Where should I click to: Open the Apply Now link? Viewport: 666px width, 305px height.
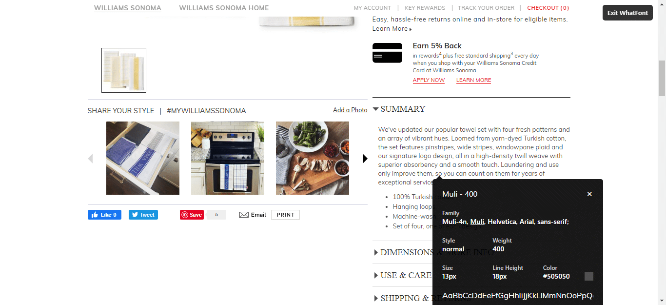click(x=429, y=80)
